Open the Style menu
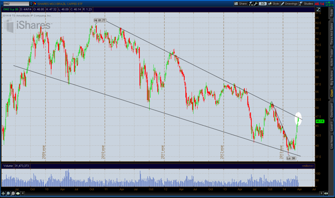The height and width of the screenshot is (198, 335). [274, 4]
